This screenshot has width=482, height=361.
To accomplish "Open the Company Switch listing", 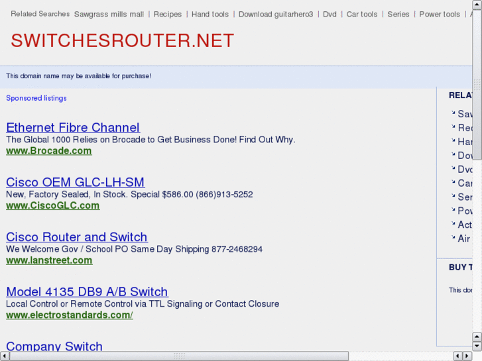I will pyautogui.click(x=54, y=346).
